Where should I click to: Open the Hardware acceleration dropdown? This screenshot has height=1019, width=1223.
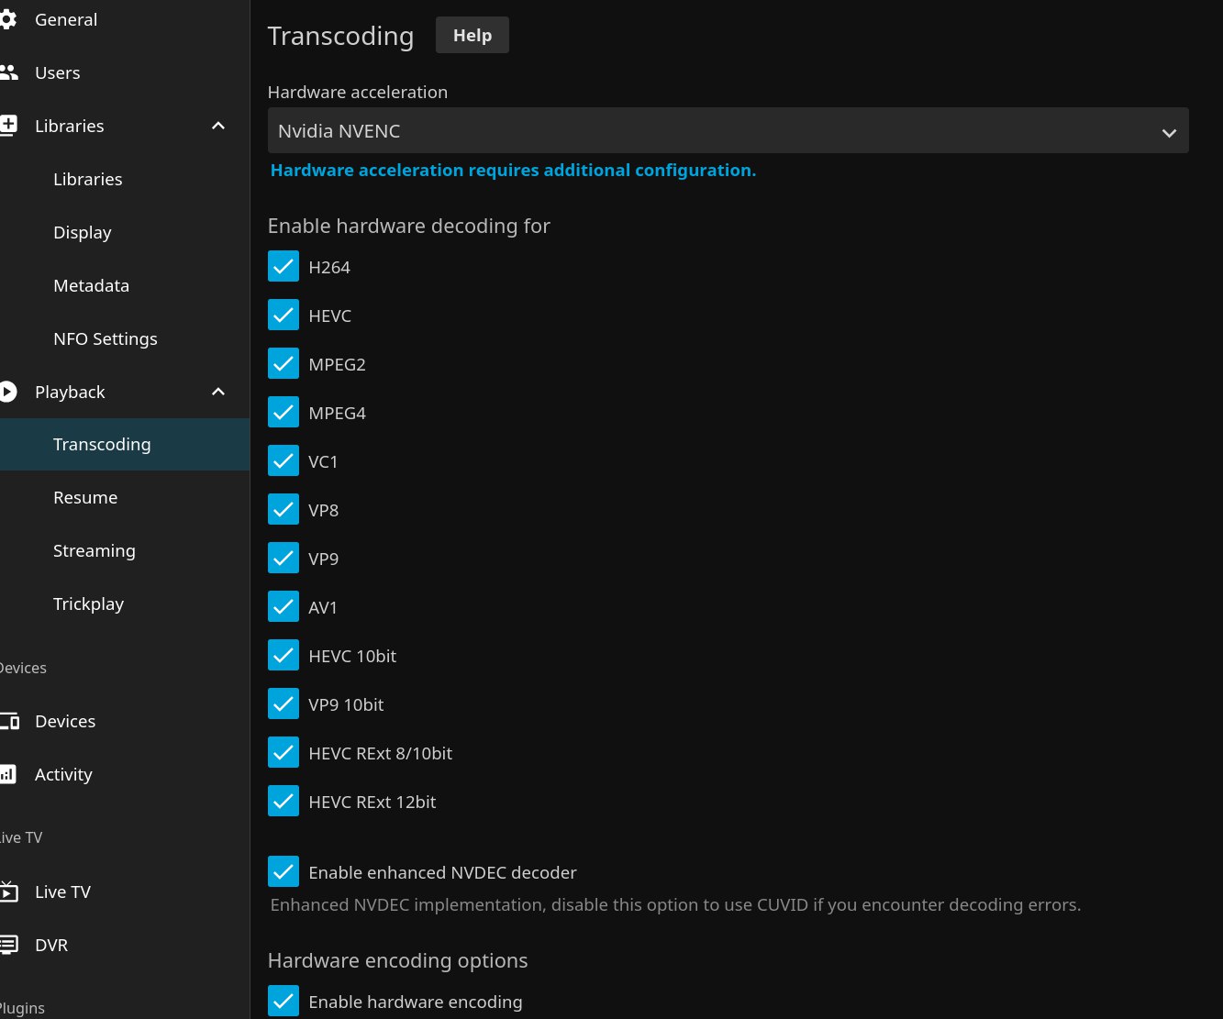(x=728, y=131)
